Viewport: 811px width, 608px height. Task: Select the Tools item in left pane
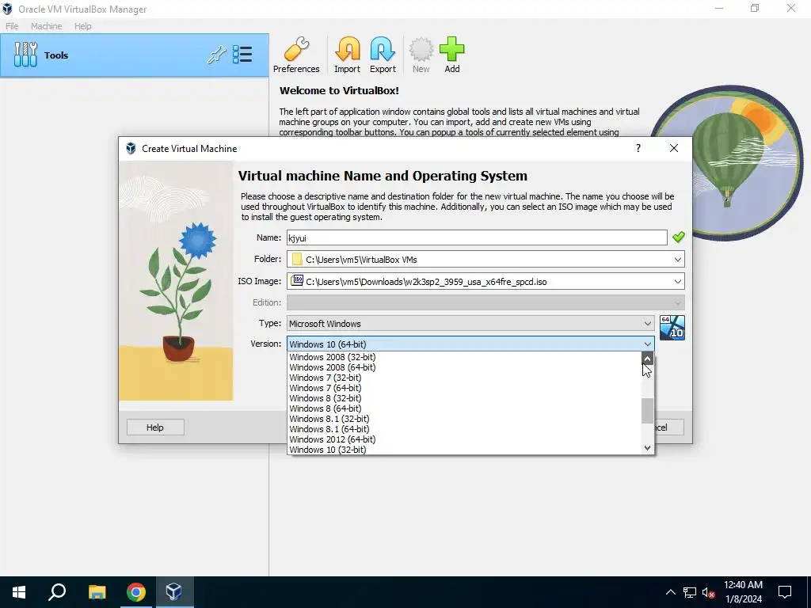(x=135, y=55)
